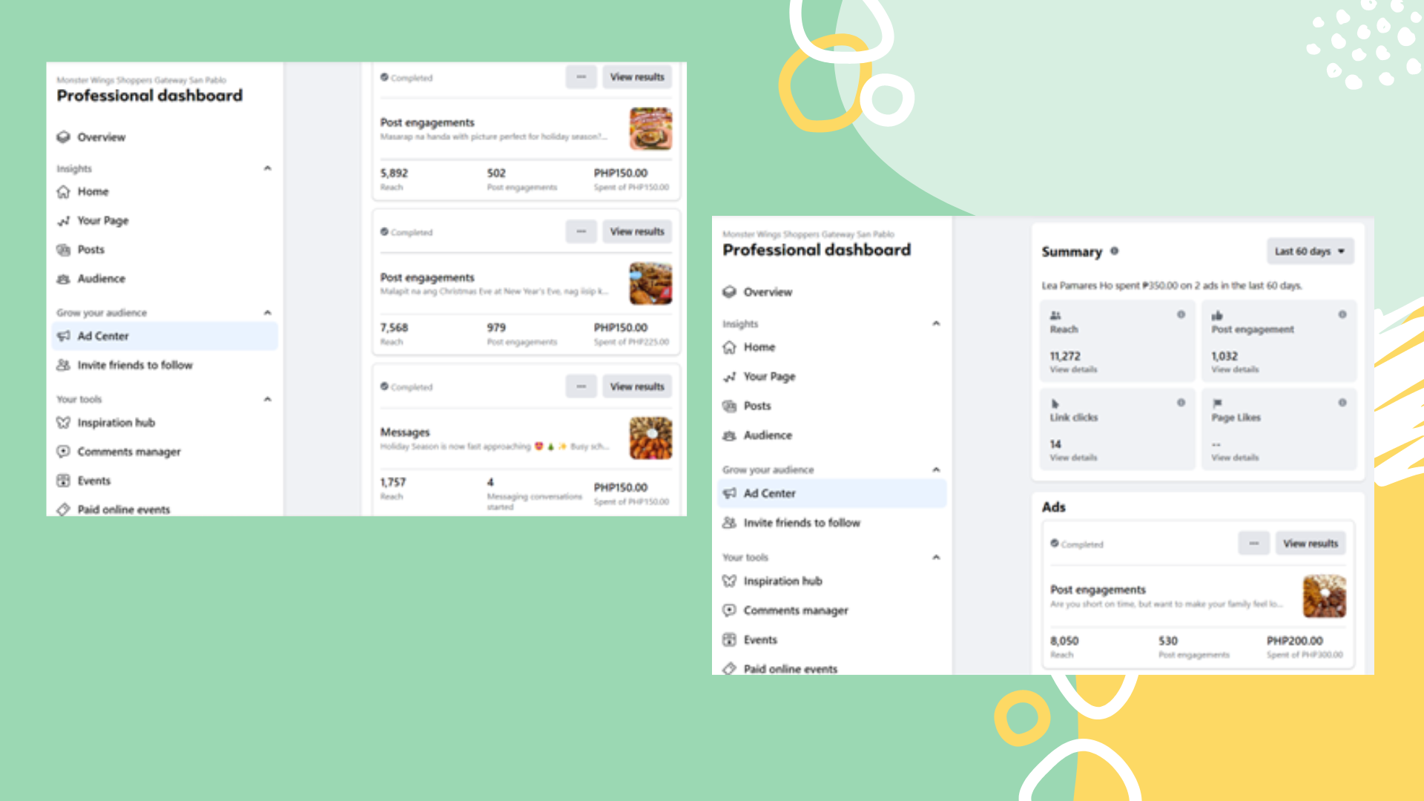Select Ad Center in right dashboard menu
Screen dimensions: 1424x801
click(769, 494)
